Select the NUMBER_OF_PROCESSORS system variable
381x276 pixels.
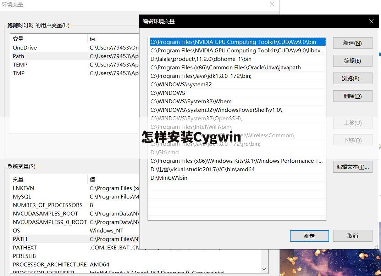tap(75, 205)
